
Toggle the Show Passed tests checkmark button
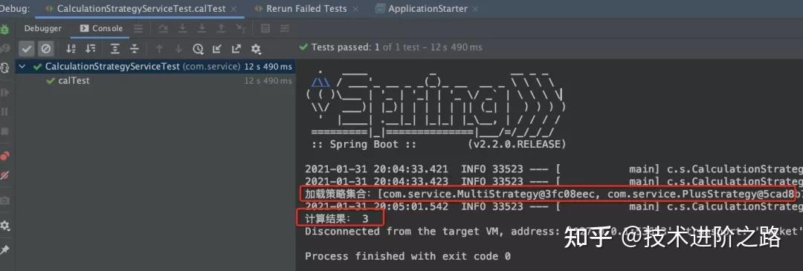click(x=27, y=48)
